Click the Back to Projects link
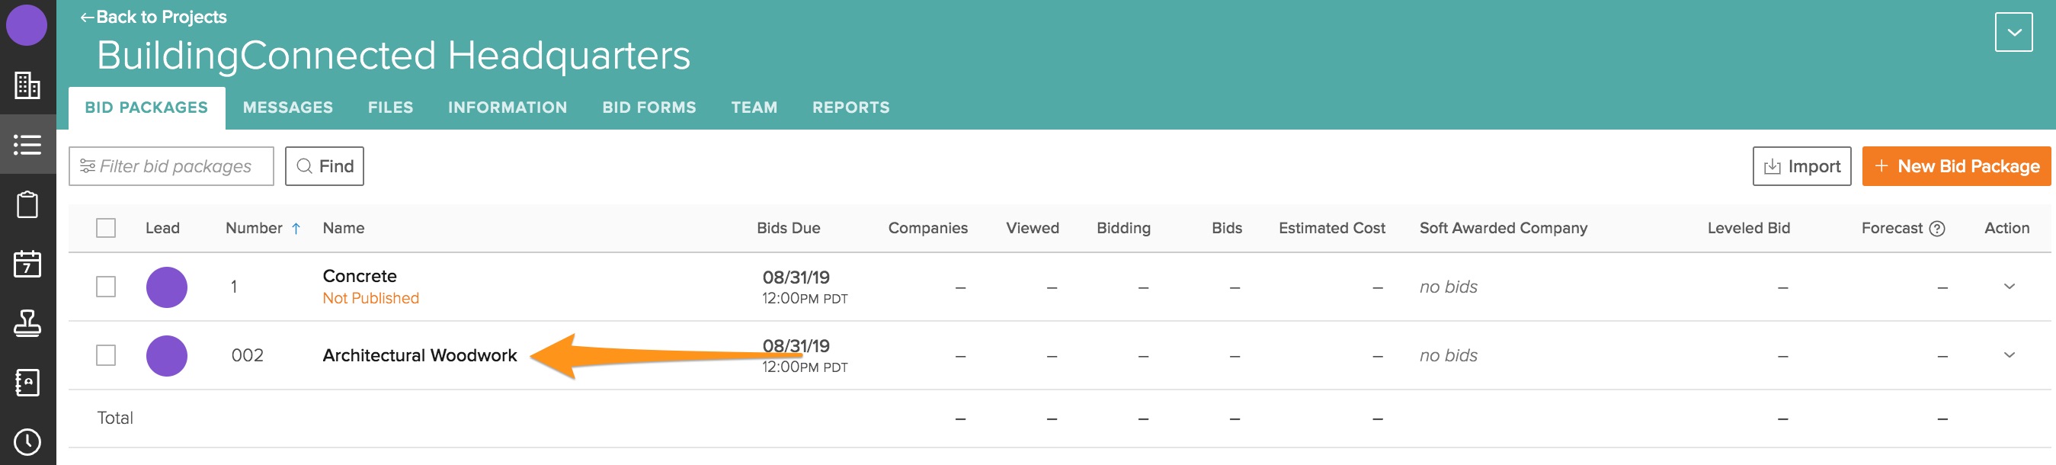Image resolution: width=2056 pixels, height=465 pixels. pyautogui.click(x=153, y=17)
